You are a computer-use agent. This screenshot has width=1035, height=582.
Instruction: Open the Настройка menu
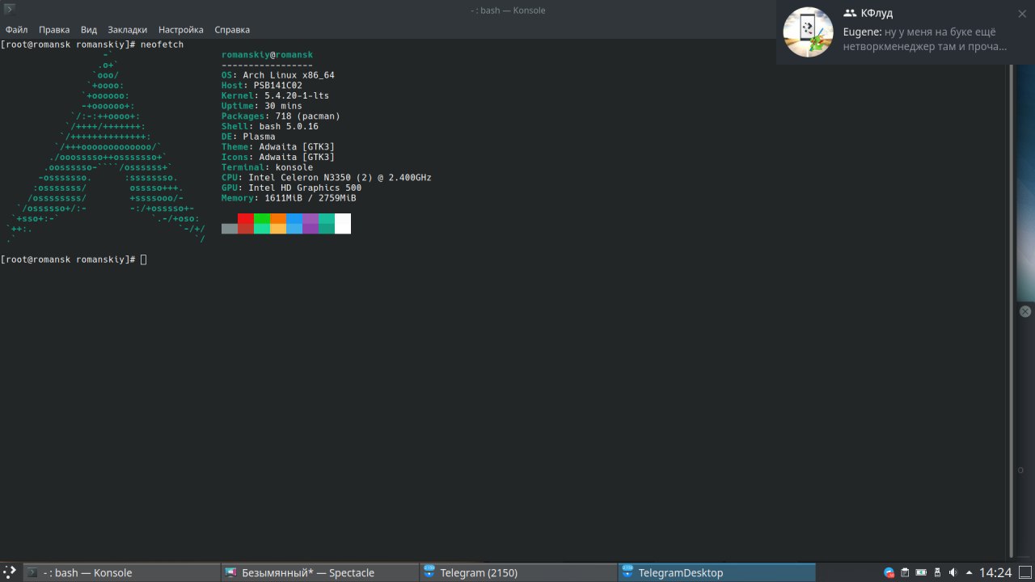click(x=181, y=30)
